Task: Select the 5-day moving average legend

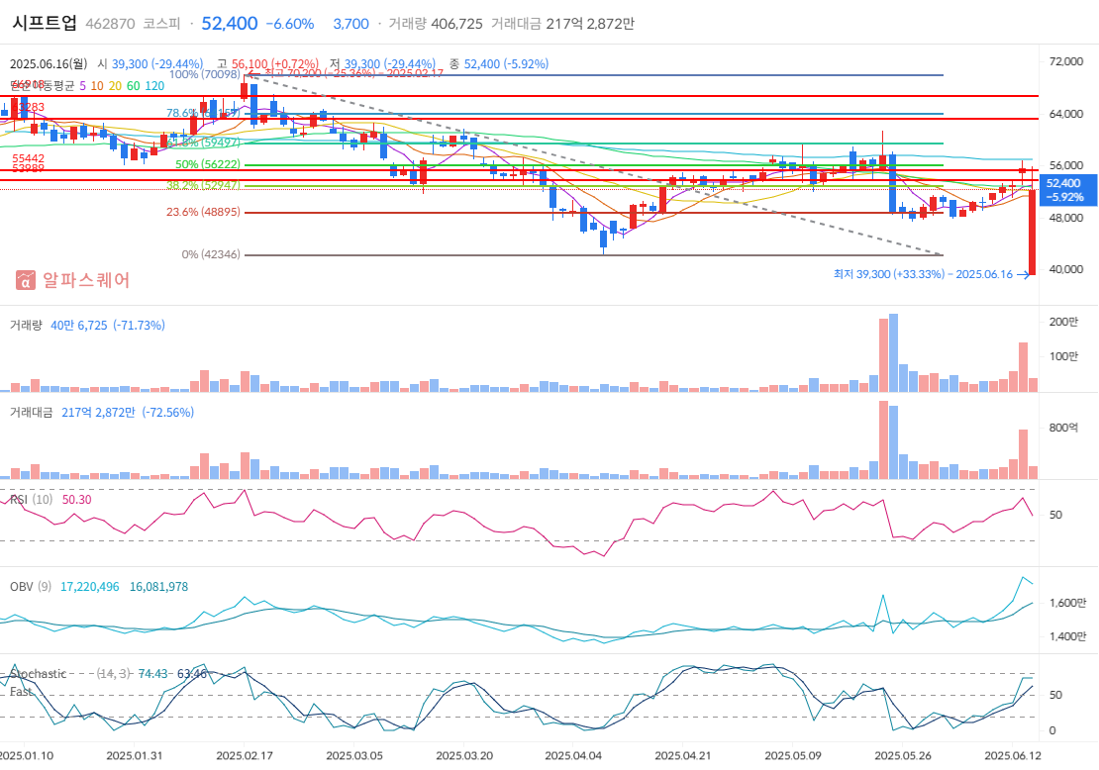Action: point(83,86)
